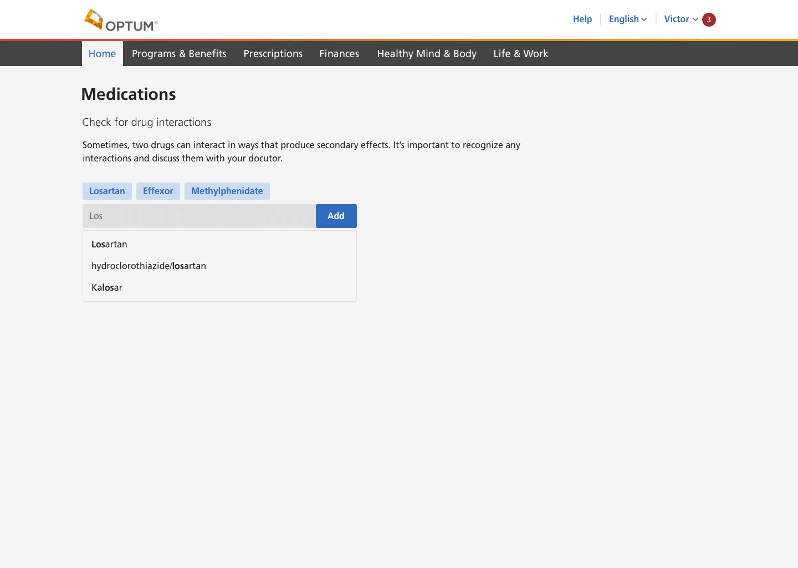Select the Effexor medication tag

(158, 191)
